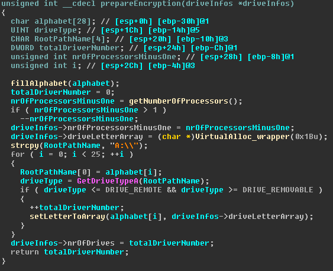Select the "A:\\" string literal

pyautogui.click(x=124, y=146)
